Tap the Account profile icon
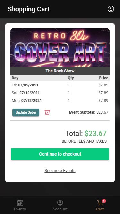The height and width of the screenshot is (214, 120). (60, 203)
